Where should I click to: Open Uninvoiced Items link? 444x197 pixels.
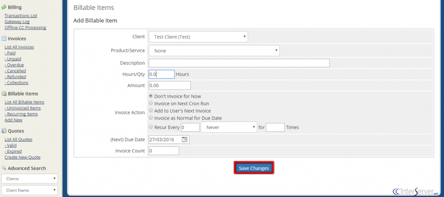23,108
